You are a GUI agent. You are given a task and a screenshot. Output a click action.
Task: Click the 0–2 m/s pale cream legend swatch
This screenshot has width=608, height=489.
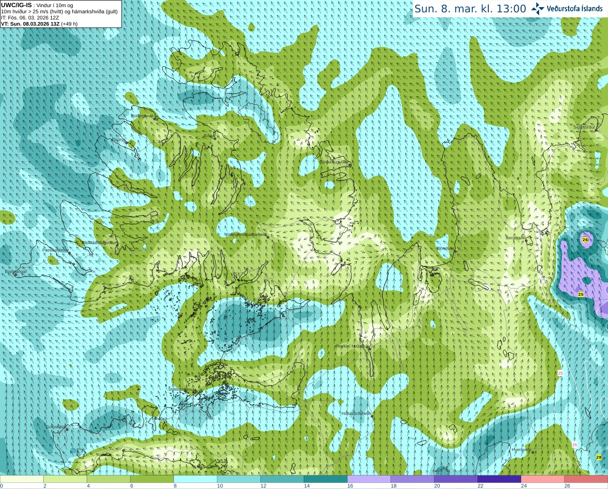22,479
